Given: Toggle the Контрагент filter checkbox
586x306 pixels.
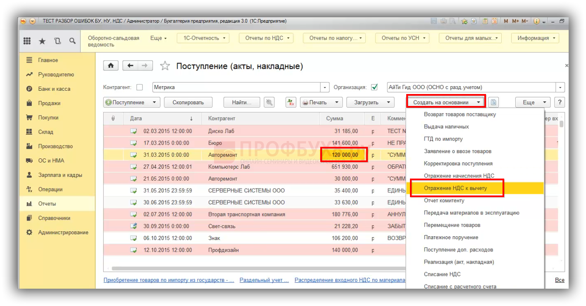Looking at the screenshot, I should (x=140, y=87).
